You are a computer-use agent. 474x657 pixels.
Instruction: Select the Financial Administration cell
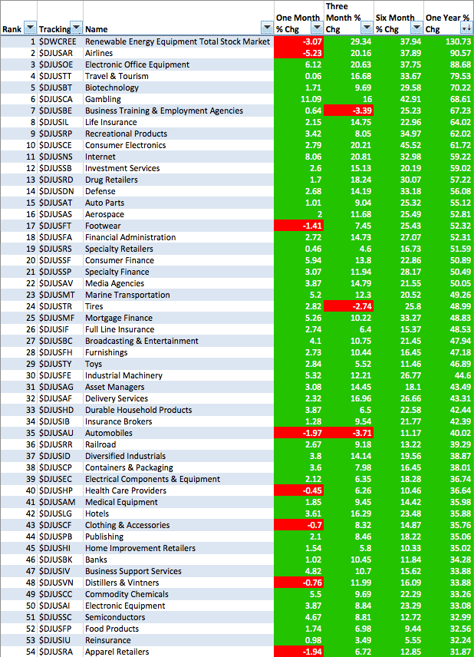pos(179,238)
